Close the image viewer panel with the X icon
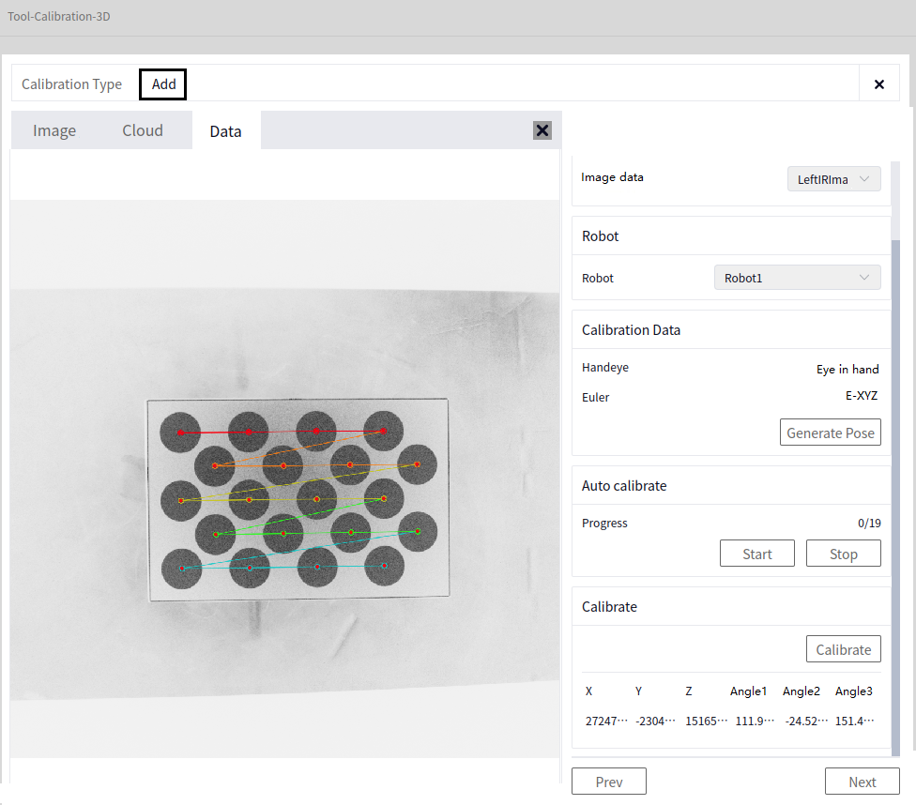 542,130
